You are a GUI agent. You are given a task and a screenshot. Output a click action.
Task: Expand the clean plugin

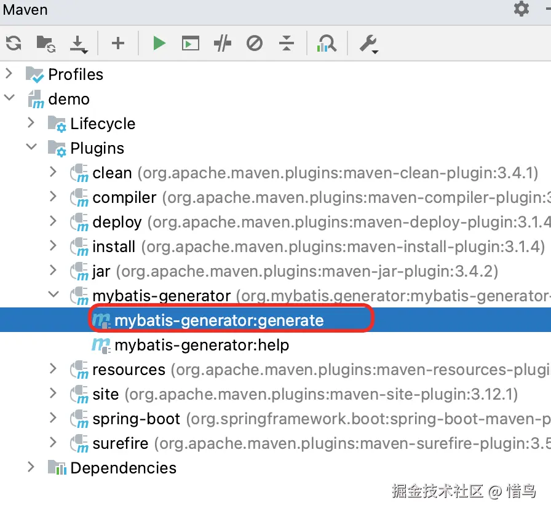pos(53,172)
